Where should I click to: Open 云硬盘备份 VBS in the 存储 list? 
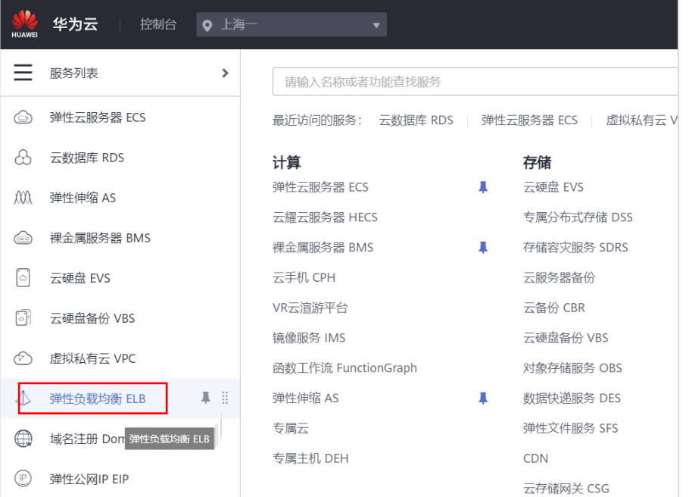566,338
